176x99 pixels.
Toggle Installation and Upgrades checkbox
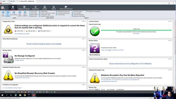point(87,12)
